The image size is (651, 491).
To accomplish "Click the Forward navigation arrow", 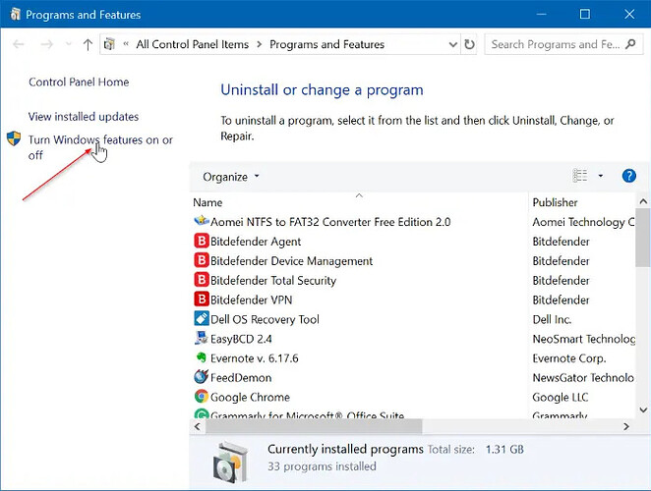I will [x=47, y=44].
